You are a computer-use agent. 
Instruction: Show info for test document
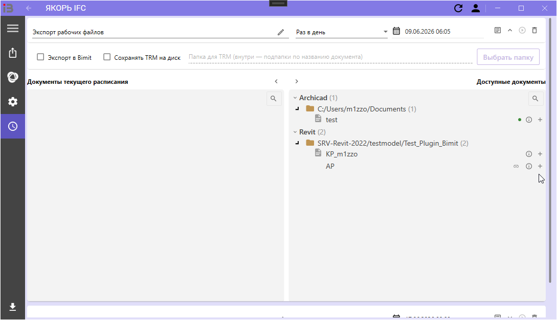pyautogui.click(x=529, y=120)
